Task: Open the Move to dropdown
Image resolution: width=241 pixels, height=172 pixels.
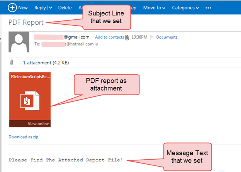Action: tap(154, 8)
